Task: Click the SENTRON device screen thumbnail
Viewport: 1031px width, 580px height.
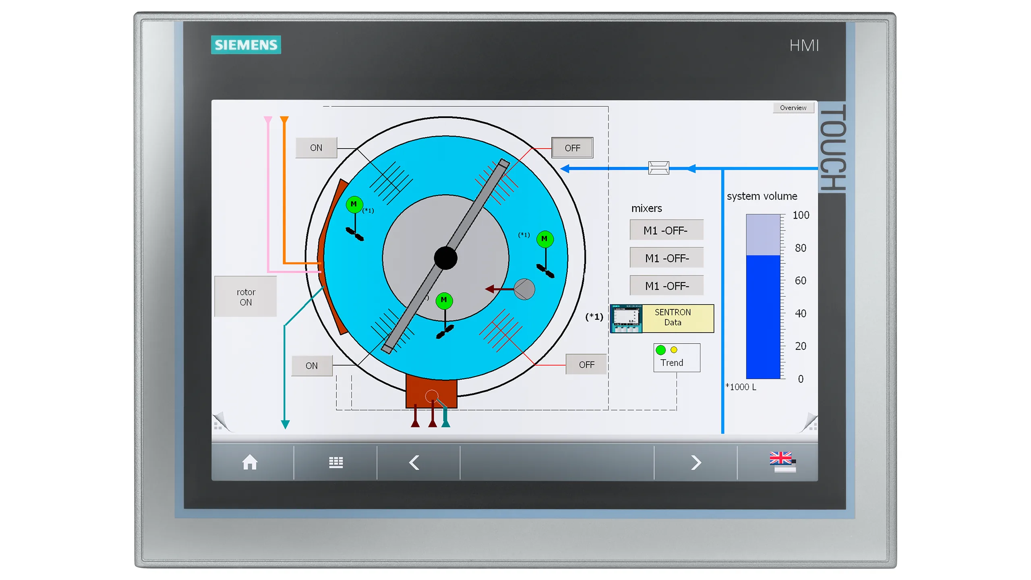Action: 626,318
